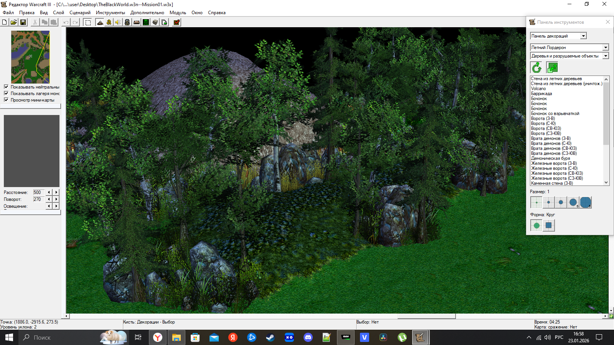Open the Campaign editor icon
Viewport: 614px width, 345px height.
click(137, 22)
